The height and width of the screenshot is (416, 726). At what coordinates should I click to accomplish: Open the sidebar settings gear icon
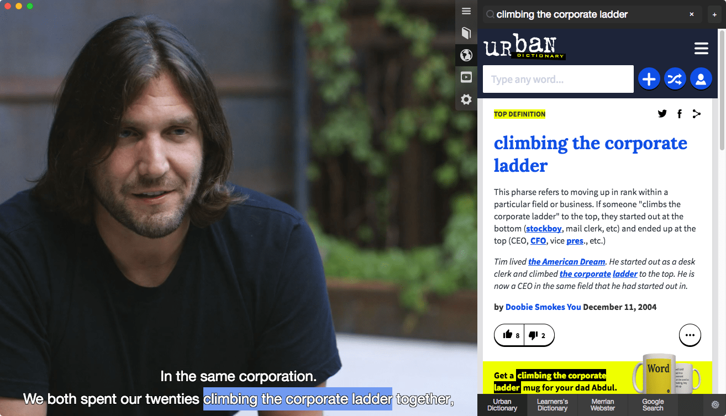466,99
